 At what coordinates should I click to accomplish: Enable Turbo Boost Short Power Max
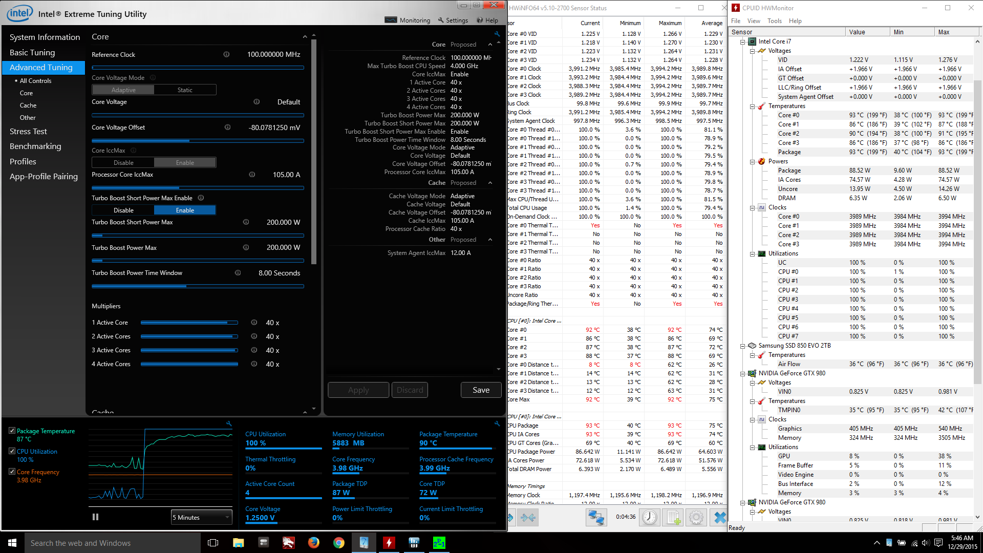(x=185, y=210)
